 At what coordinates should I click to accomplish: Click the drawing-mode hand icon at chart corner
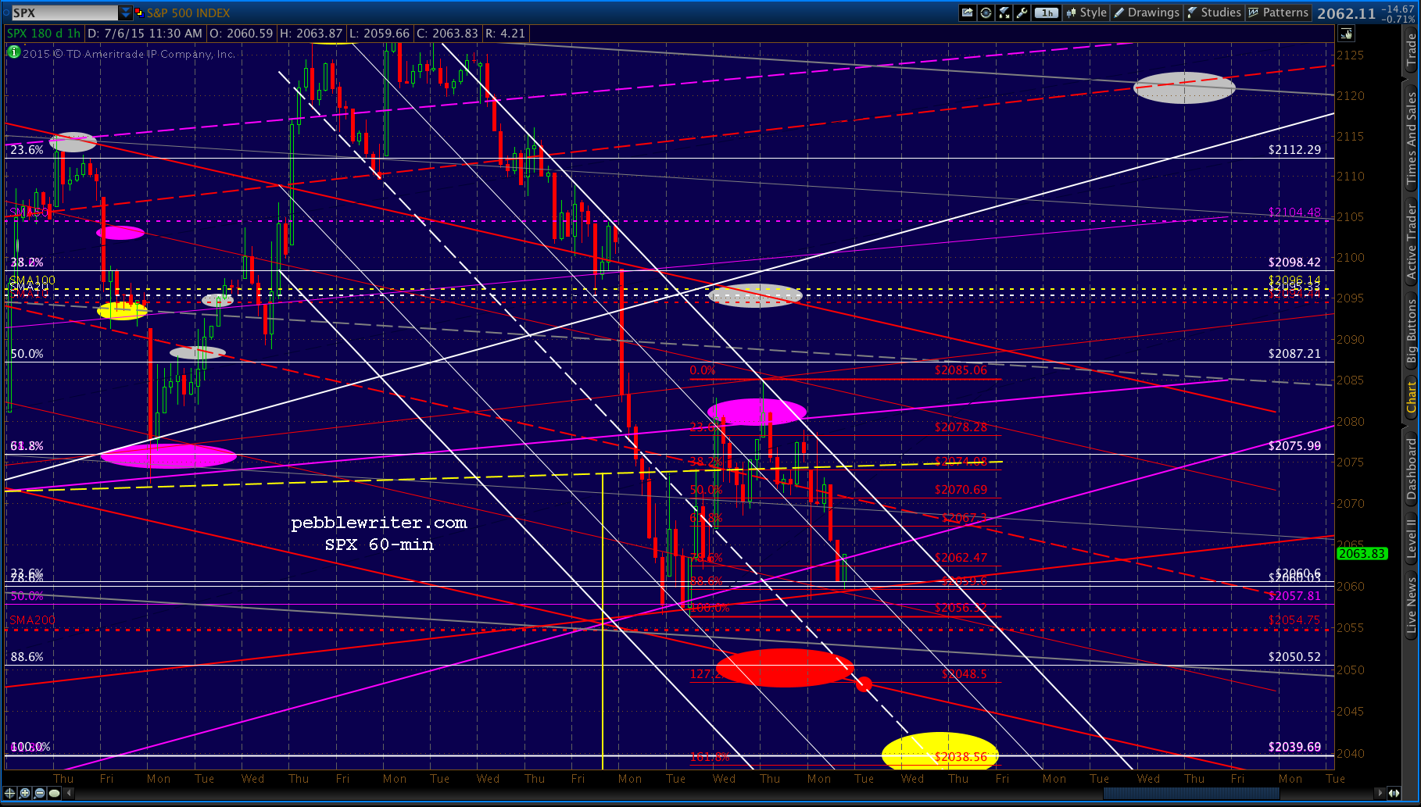pyautogui.click(x=1346, y=34)
